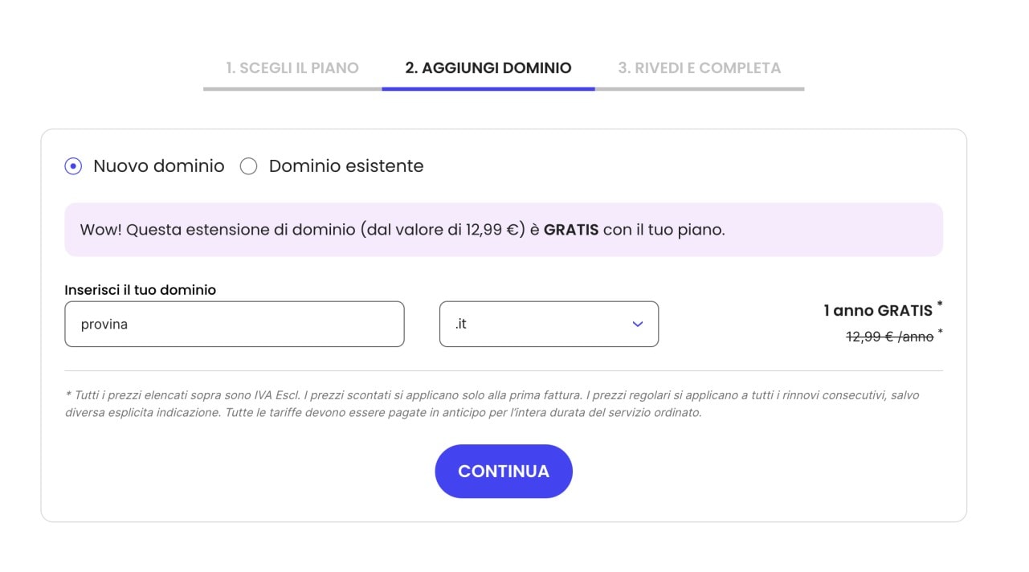This screenshot has height=572, width=1029.
Task: Switch to "3. RIVEDI E COMPLETA" step
Action: 699,67
